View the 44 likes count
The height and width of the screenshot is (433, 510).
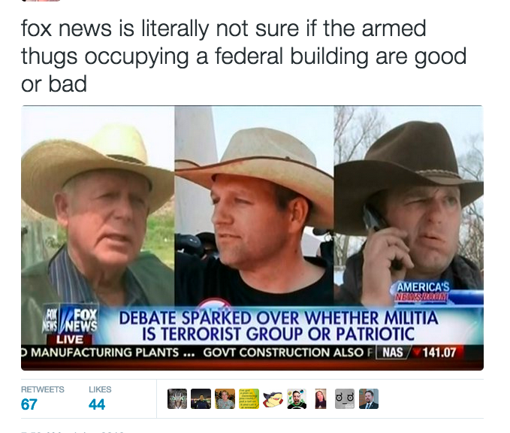(x=97, y=404)
